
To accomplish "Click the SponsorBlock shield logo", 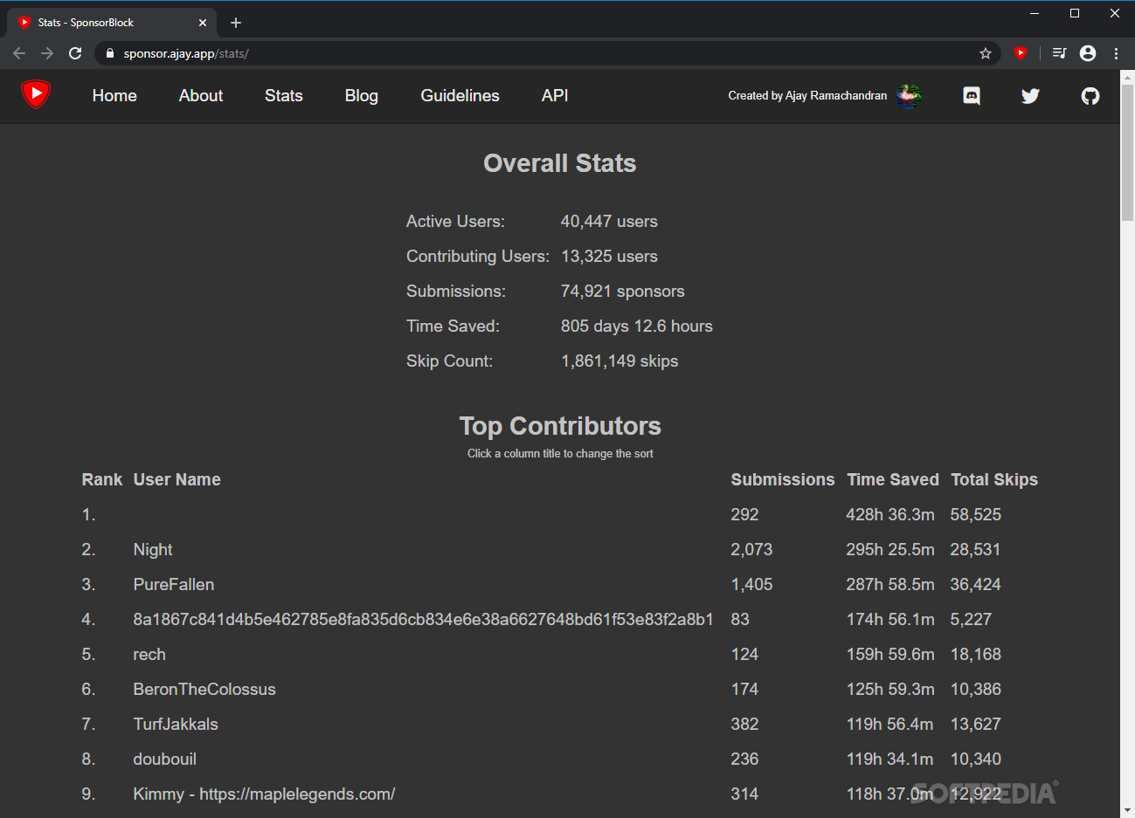I will click(x=36, y=94).
